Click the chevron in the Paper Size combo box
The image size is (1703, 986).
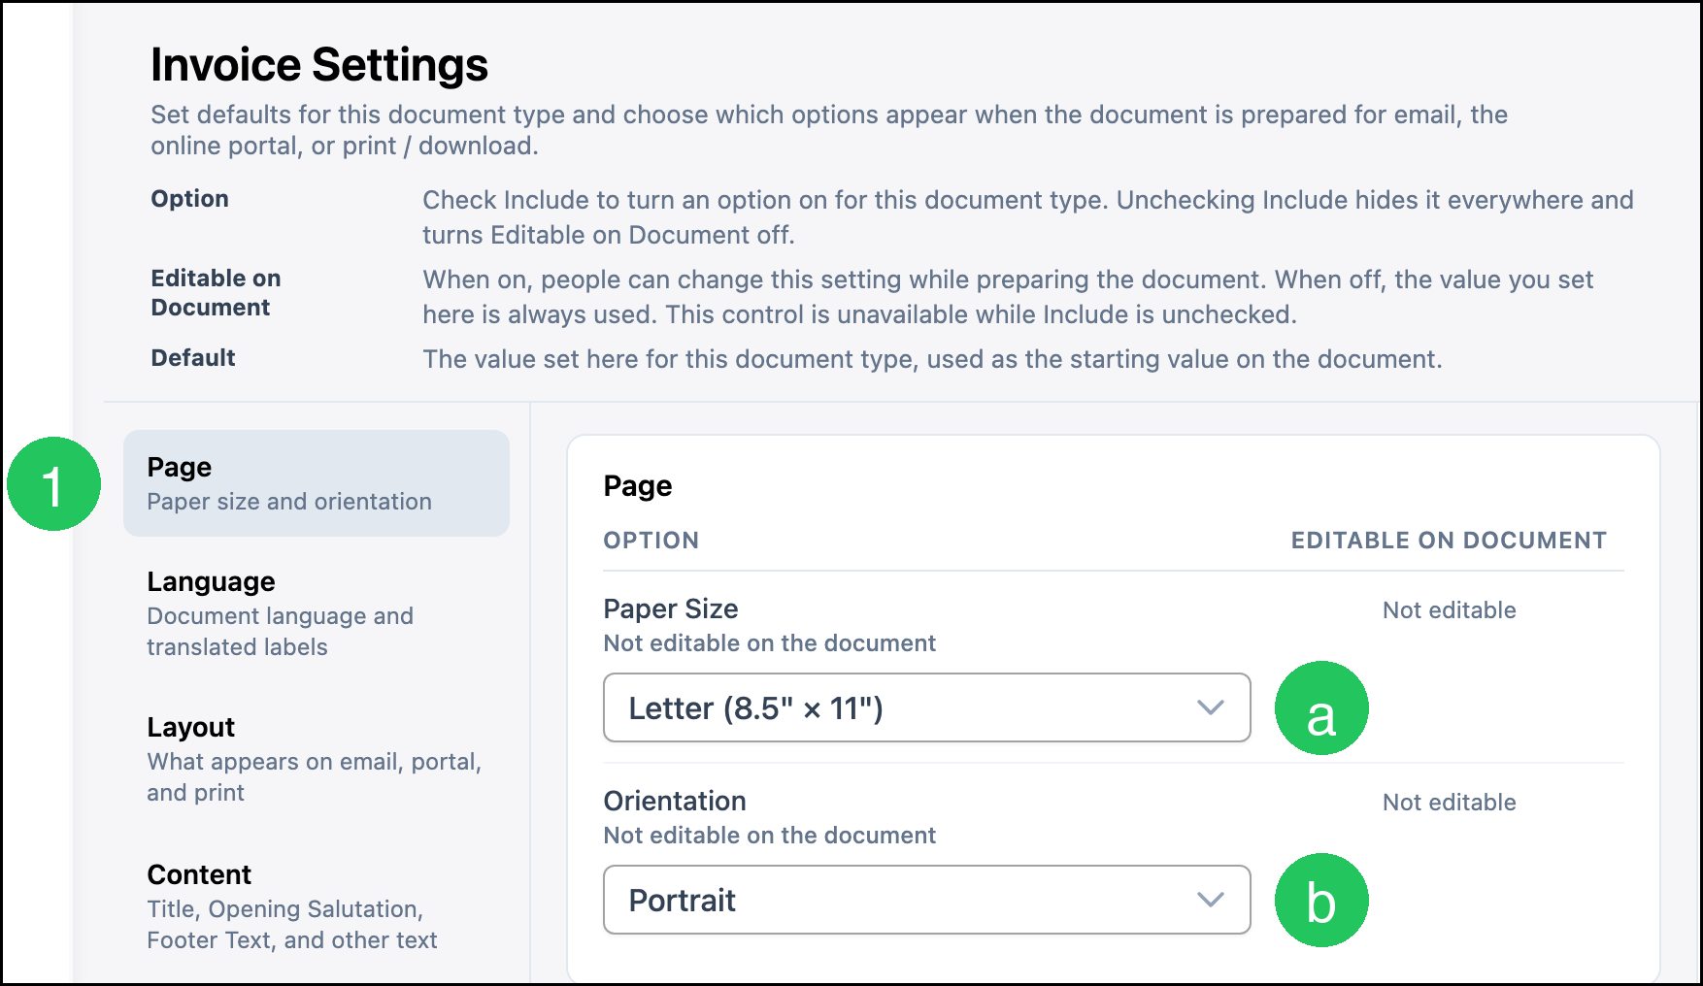point(1211,707)
